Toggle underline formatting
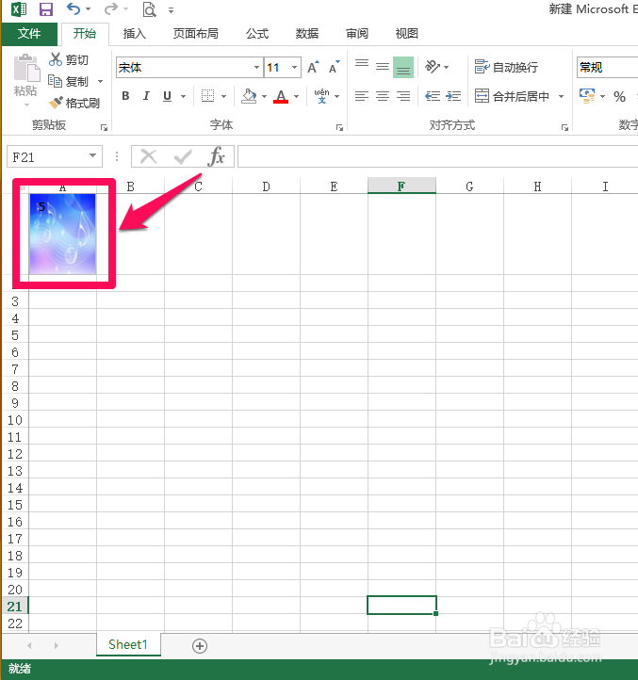This screenshot has height=680, width=638. [x=167, y=96]
